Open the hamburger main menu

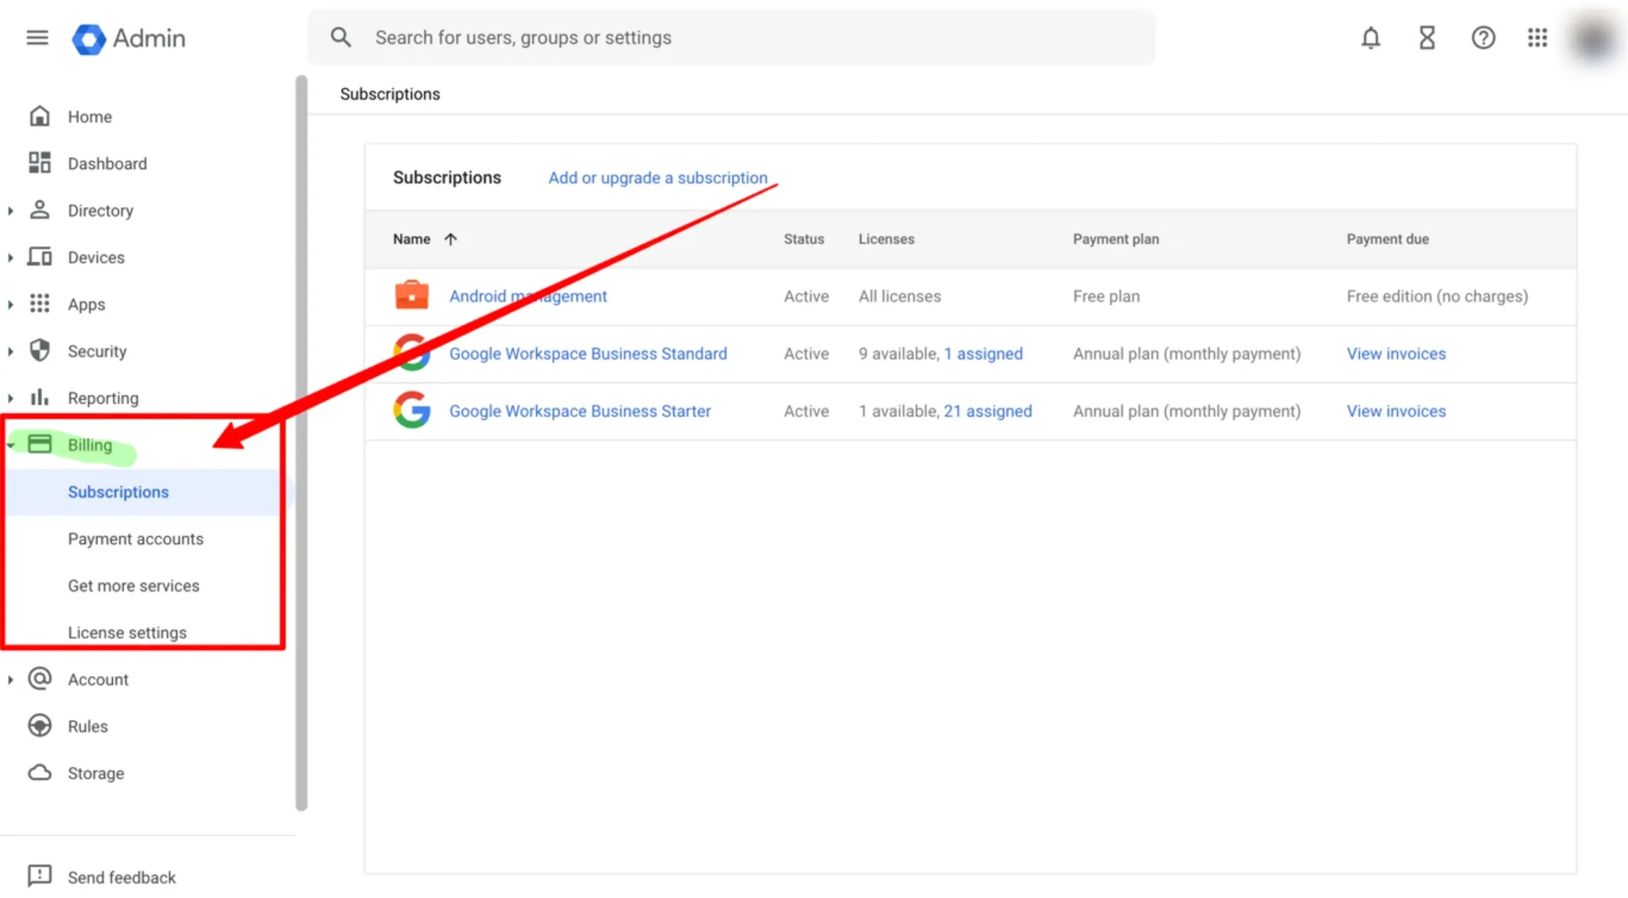coord(38,38)
